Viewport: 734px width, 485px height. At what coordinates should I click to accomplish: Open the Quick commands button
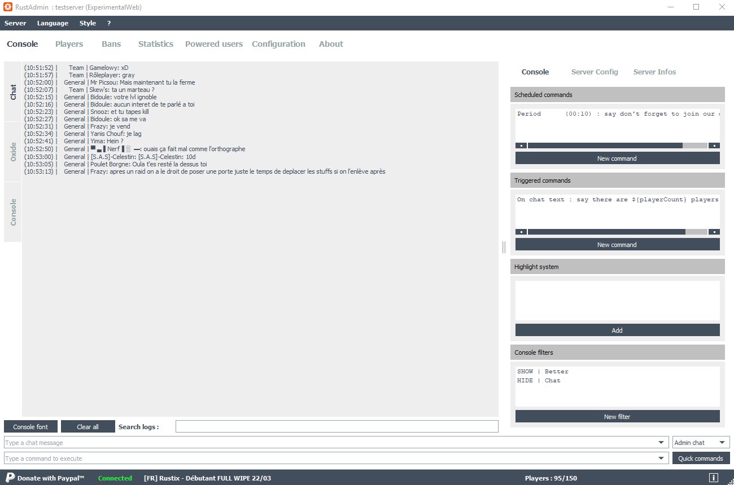click(x=701, y=458)
